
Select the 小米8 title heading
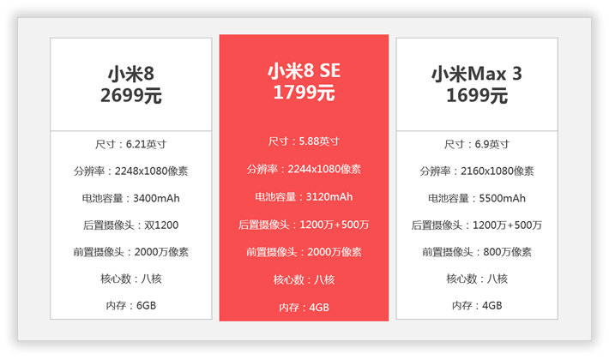pos(131,74)
